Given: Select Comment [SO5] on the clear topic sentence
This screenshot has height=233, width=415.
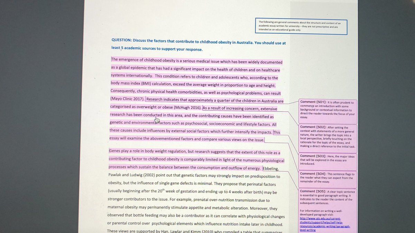Looking at the screenshot, I should [x=328, y=210].
